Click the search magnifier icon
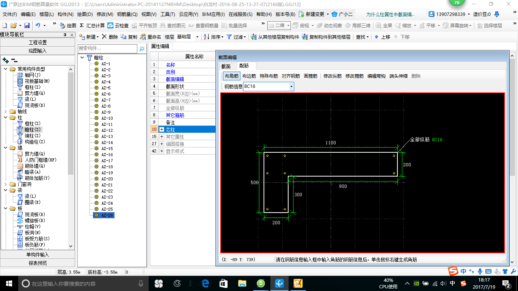The height and width of the screenshot is (291, 518). coord(142,48)
